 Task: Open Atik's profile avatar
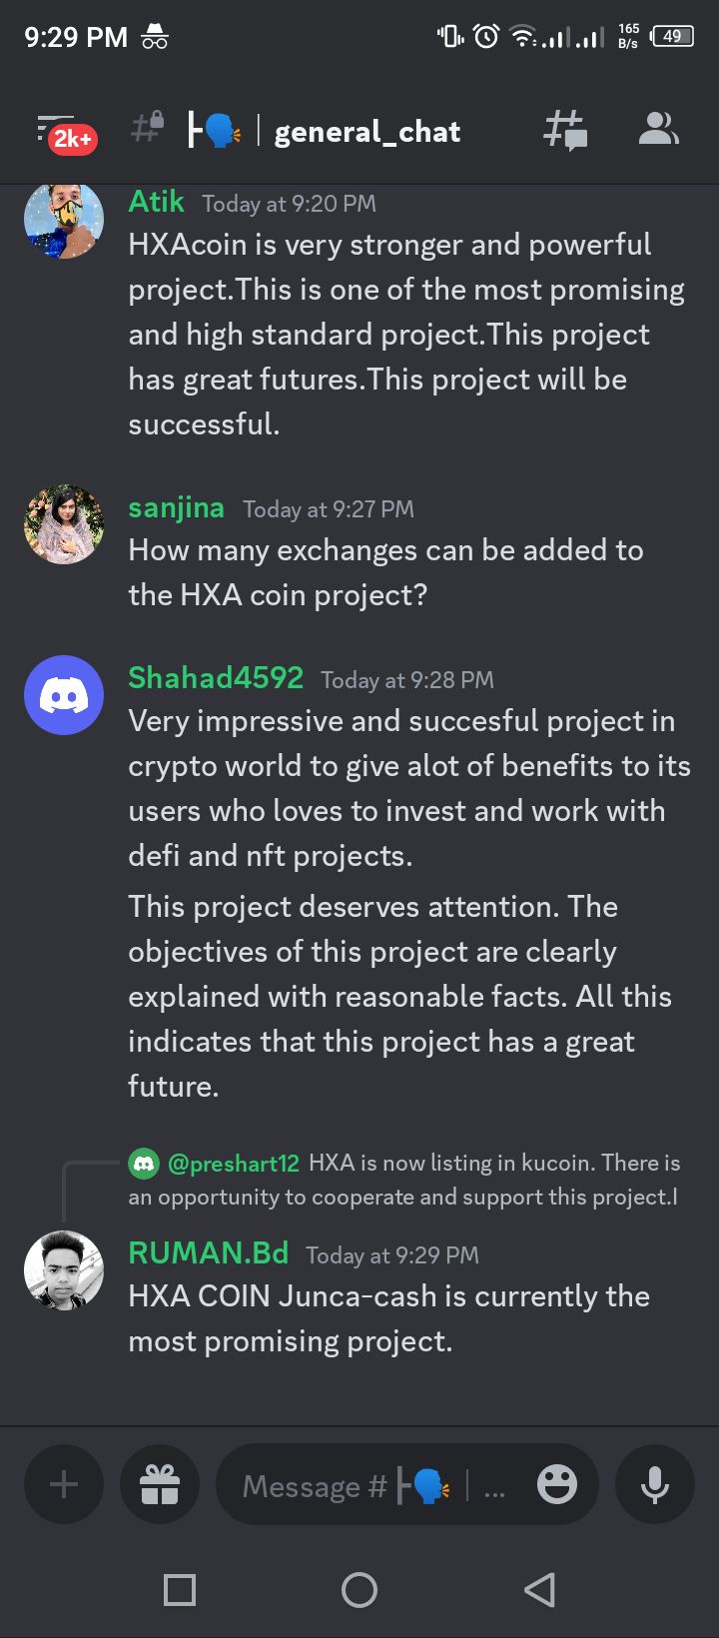64,220
